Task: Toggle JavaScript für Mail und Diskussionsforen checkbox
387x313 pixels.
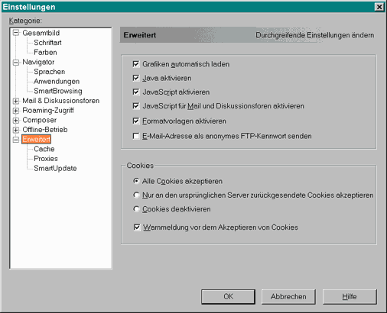Action: tap(136, 106)
